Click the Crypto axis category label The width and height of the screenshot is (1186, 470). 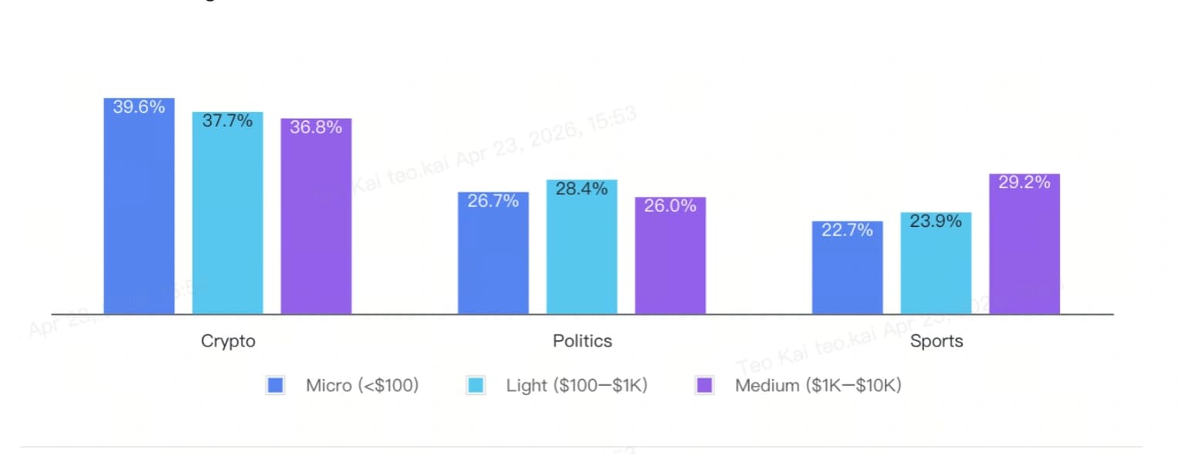click(x=228, y=341)
